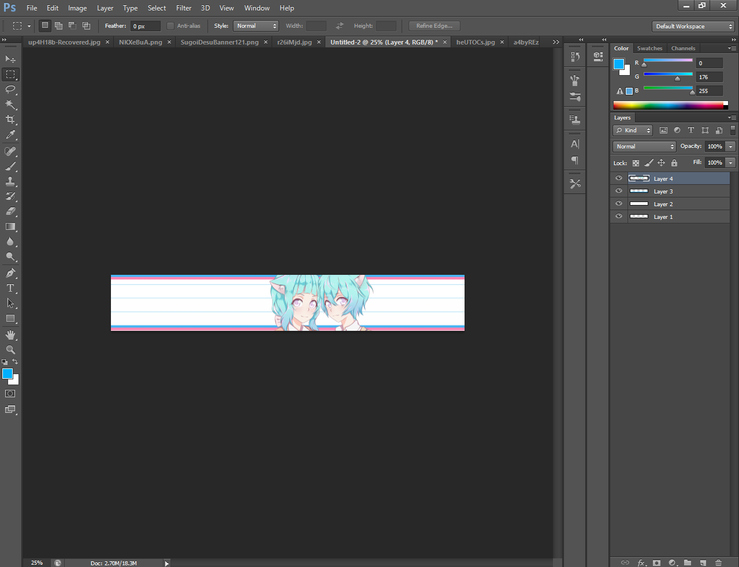739x567 pixels.
Task: Open the Style dropdown
Action: pyautogui.click(x=256, y=26)
